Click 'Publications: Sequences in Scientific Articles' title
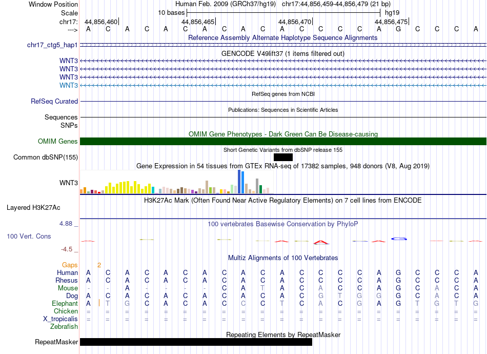Screen dimensions: 487x354 283,110
